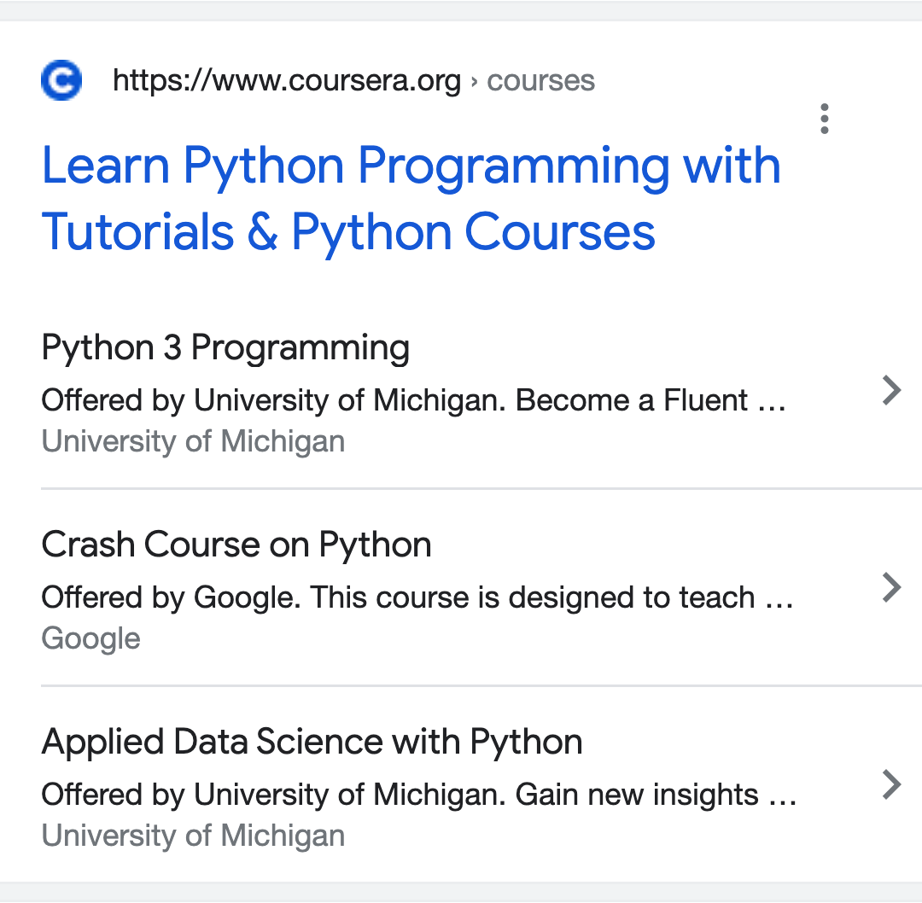This screenshot has height=903, width=922.
Task: Click University of Michigan label under Applied Data Science
Action: click(x=193, y=836)
